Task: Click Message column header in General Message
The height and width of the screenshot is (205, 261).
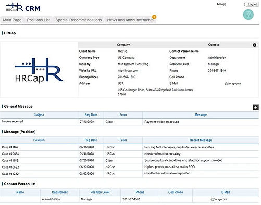Action: pos(201,114)
